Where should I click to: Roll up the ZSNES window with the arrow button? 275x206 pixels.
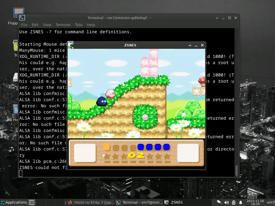pos(190,45)
